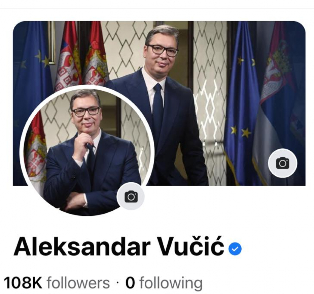Click the word 'followers'

pyautogui.click(x=78, y=283)
